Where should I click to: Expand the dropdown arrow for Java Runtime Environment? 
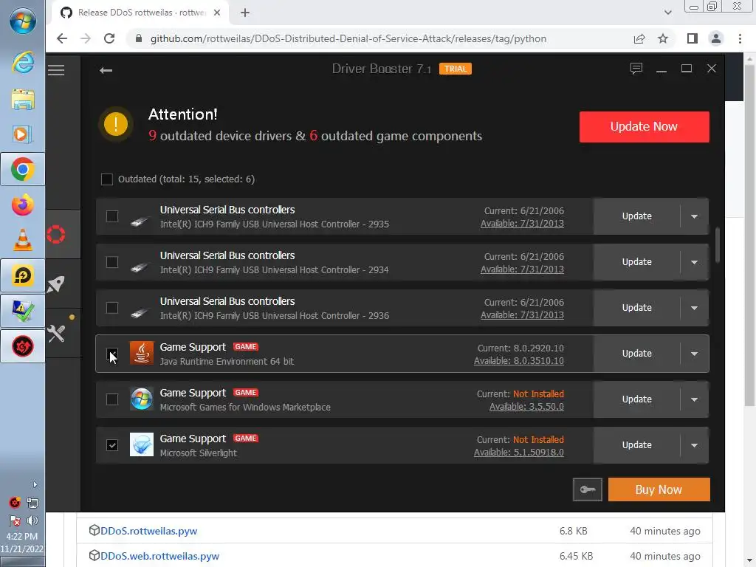pos(694,354)
